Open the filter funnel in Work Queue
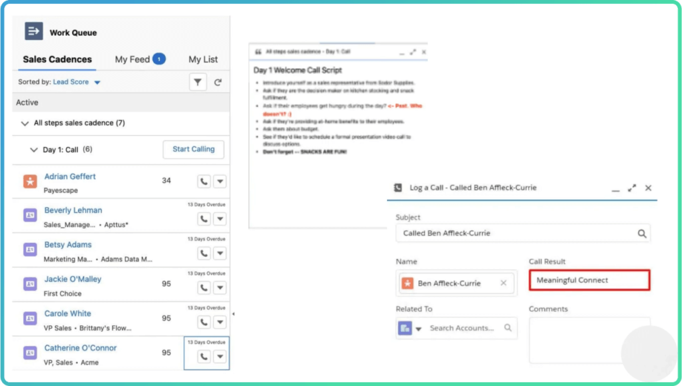This screenshot has height=386, width=682. coord(197,82)
